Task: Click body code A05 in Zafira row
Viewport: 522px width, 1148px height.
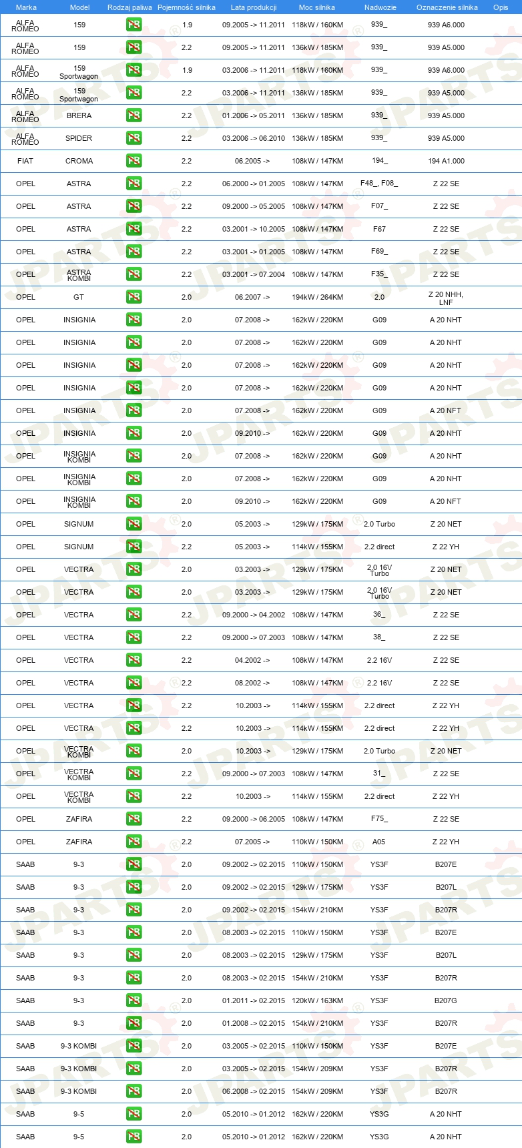Action: coord(379,842)
